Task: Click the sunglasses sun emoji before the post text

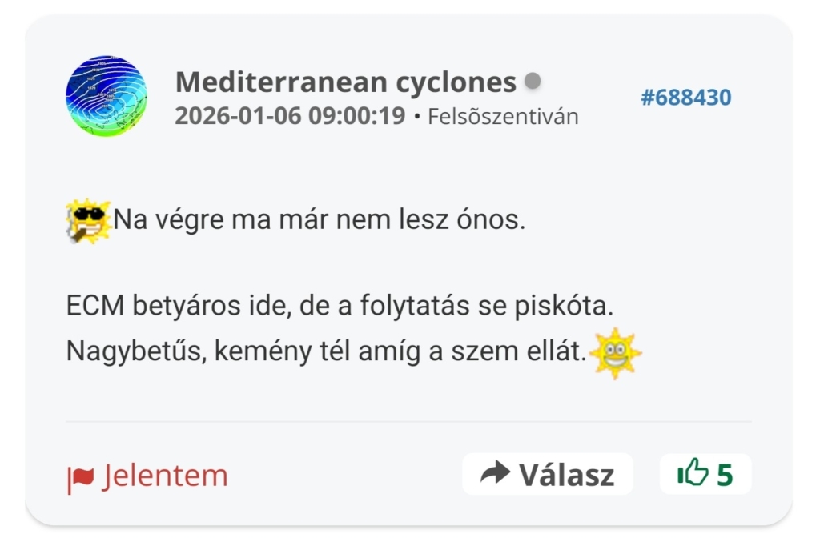Action: coord(89,216)
